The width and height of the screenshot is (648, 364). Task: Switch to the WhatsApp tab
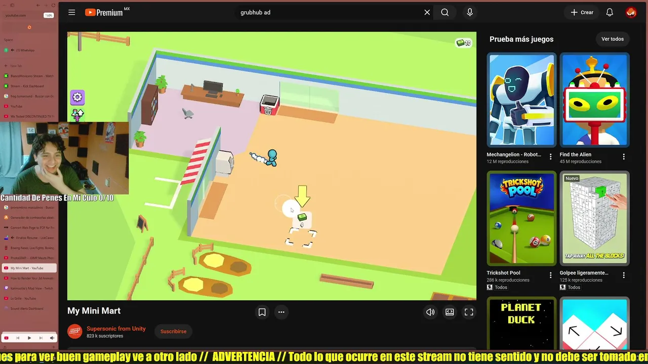click(29, 50)
